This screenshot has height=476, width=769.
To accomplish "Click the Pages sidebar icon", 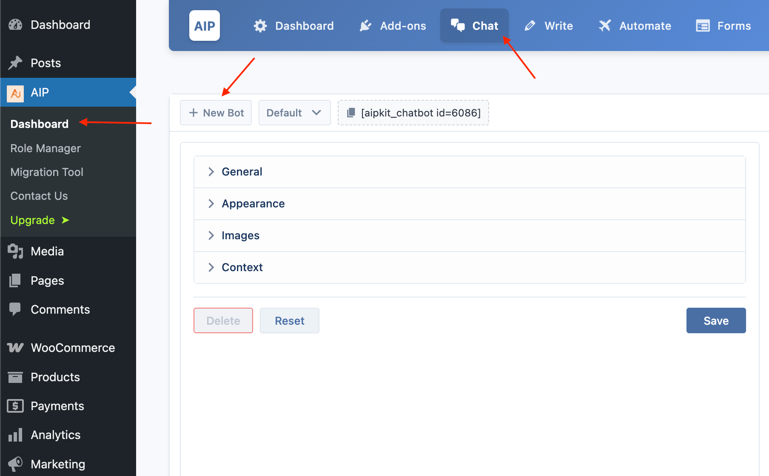I will click(x=15, y=280).
